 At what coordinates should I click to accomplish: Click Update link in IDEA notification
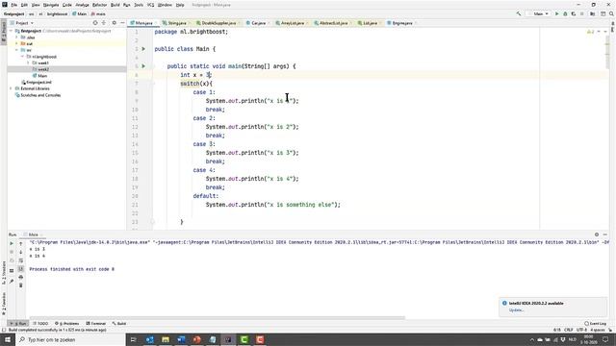[x=516, y=310]
